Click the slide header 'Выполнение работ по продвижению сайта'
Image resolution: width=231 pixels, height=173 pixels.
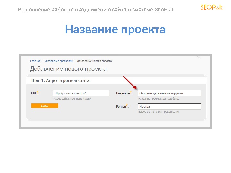pos(72,10)
